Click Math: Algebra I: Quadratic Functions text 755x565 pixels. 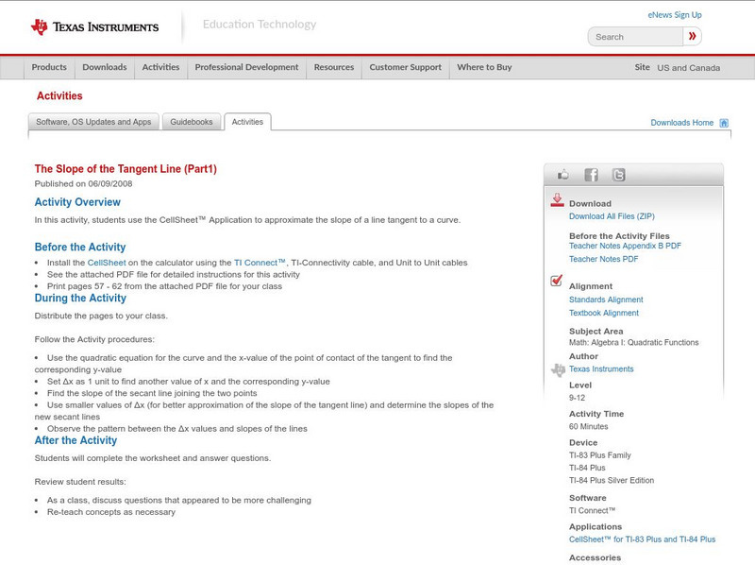click(633, 342)
